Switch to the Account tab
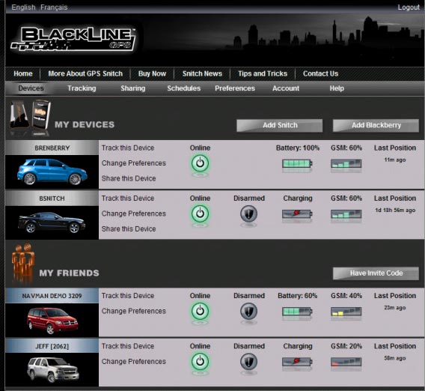 [x=286, y=88]
